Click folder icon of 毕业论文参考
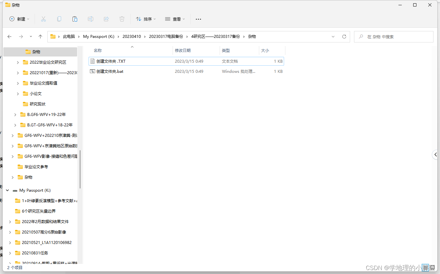 coord(20,167)
